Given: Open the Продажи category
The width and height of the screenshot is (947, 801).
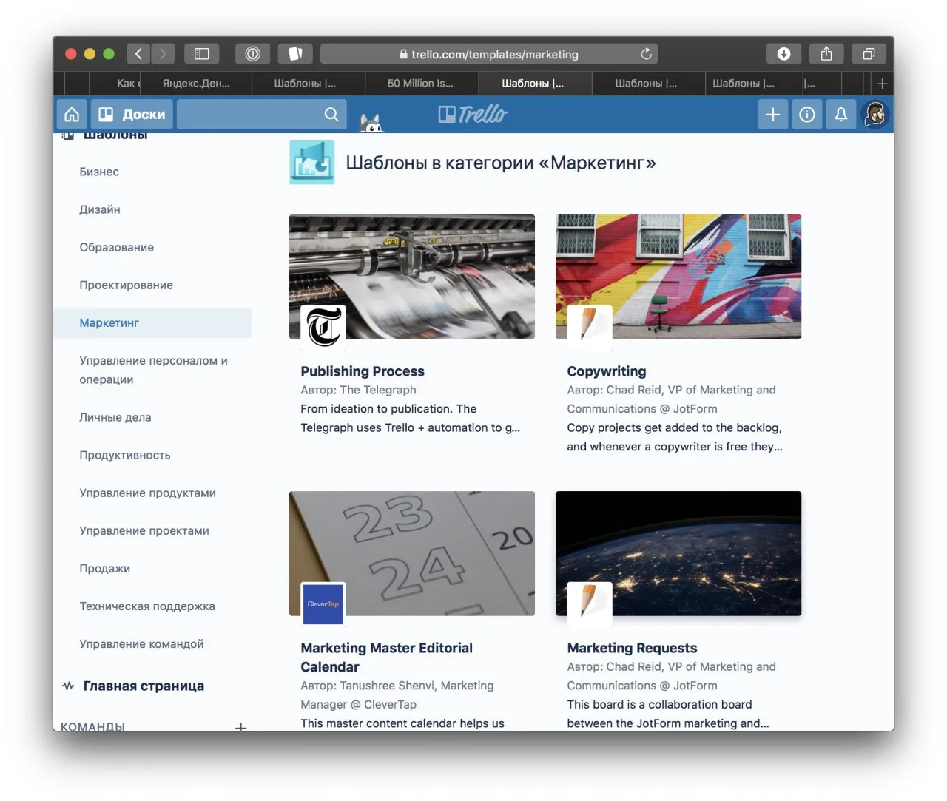Looking at the screenshot, I should click(105, 568).
